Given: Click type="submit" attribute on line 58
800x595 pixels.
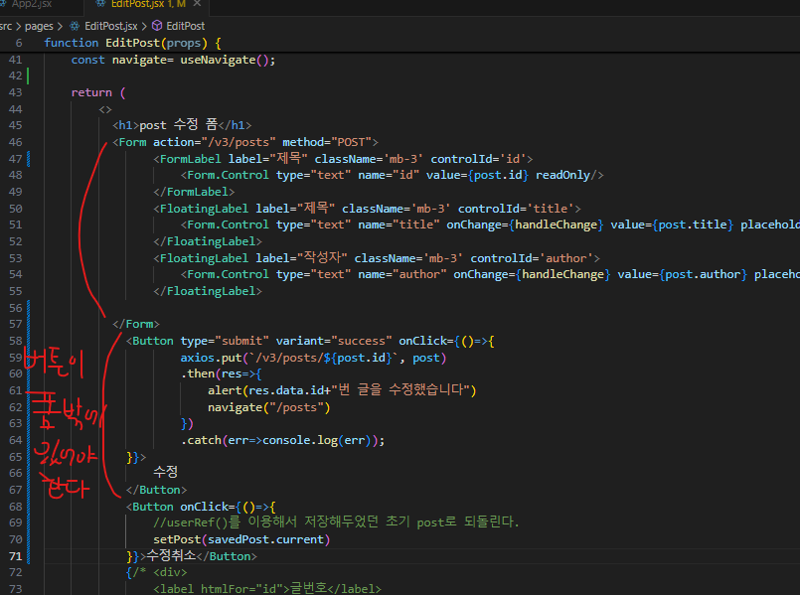Looking at the screenshot, I should click(x=225, y=341).
